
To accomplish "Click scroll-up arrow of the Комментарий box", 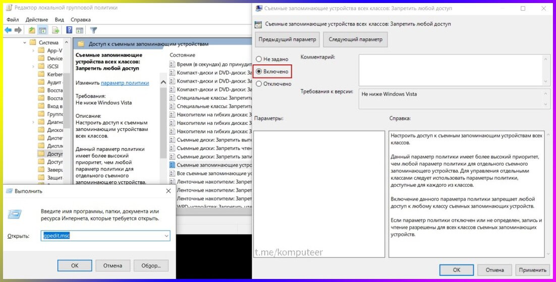I will [545, 59].
